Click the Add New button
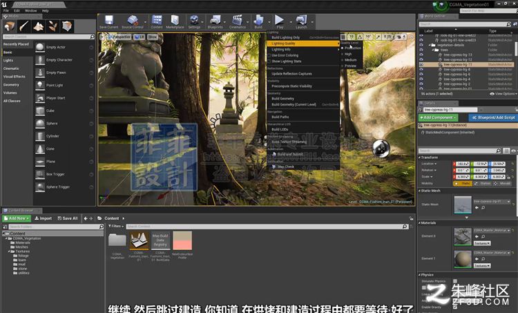518x313 pixels. tap(17, 218)
